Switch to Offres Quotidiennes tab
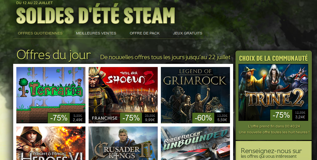This screenshot has height=160, width=317. (40, 33)
